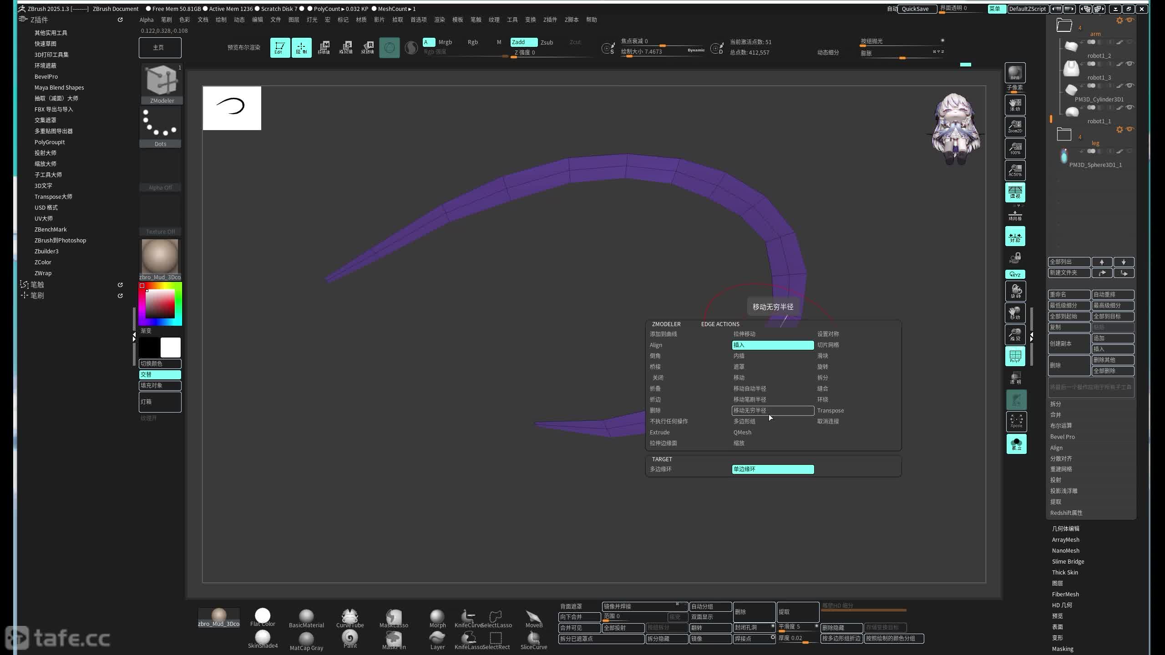Pick the SkinShade4 material
The width and height of the screenshot is (1165, 655).
(263, 640)
